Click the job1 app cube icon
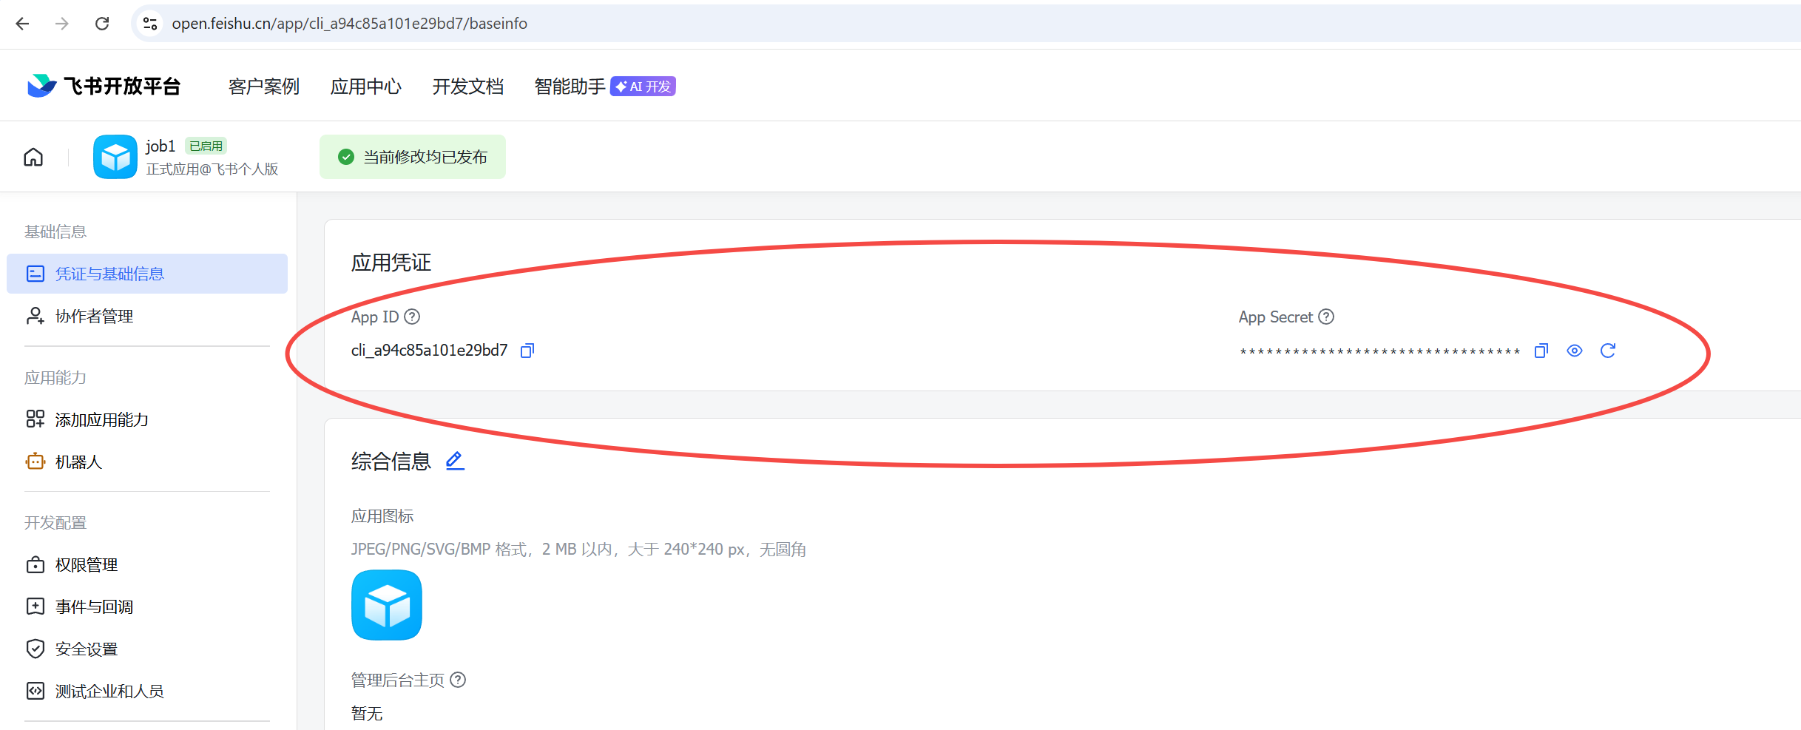The width and height of the screenshot is (1801, 730). coord(115,157)
